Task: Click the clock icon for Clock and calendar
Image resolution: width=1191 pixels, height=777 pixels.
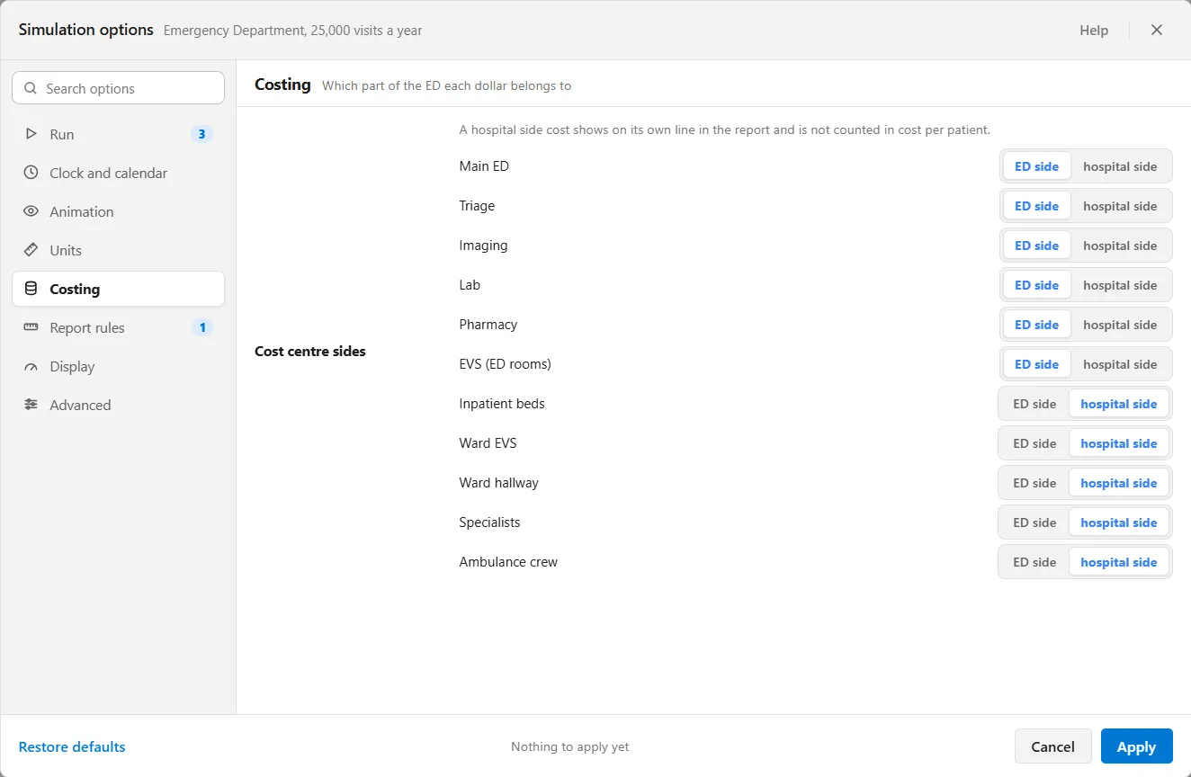Action: 31,173
